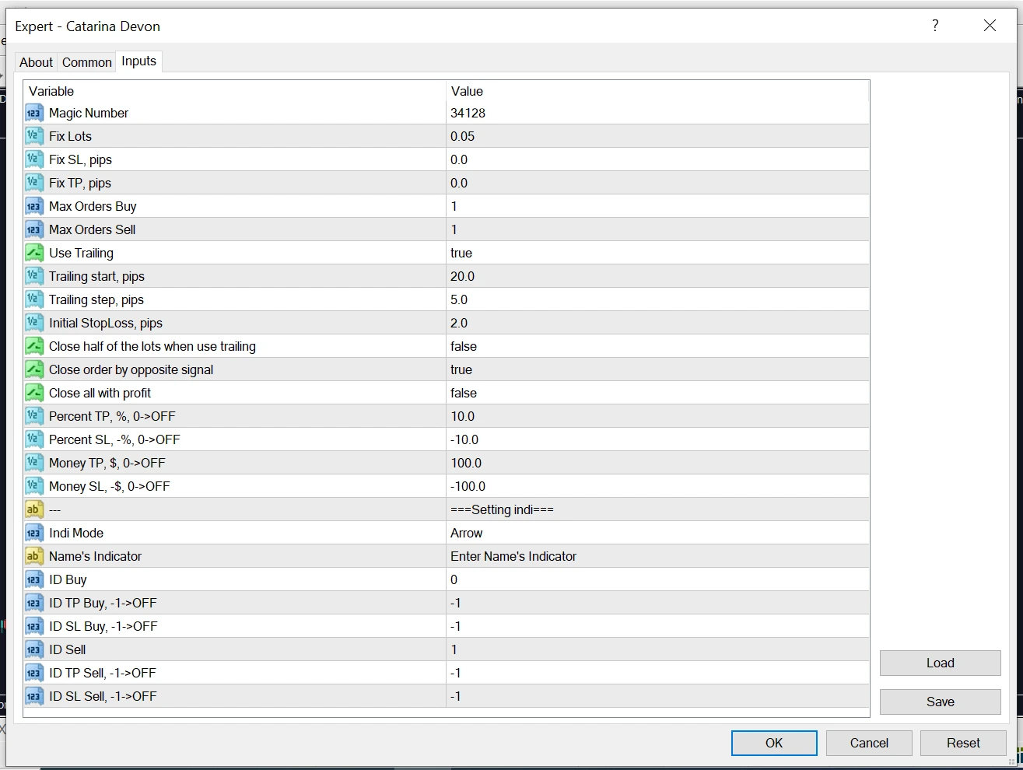The height and width of the screenshot is (770, 1023).
Task: Click the OK button
Action: click(774, 743)
